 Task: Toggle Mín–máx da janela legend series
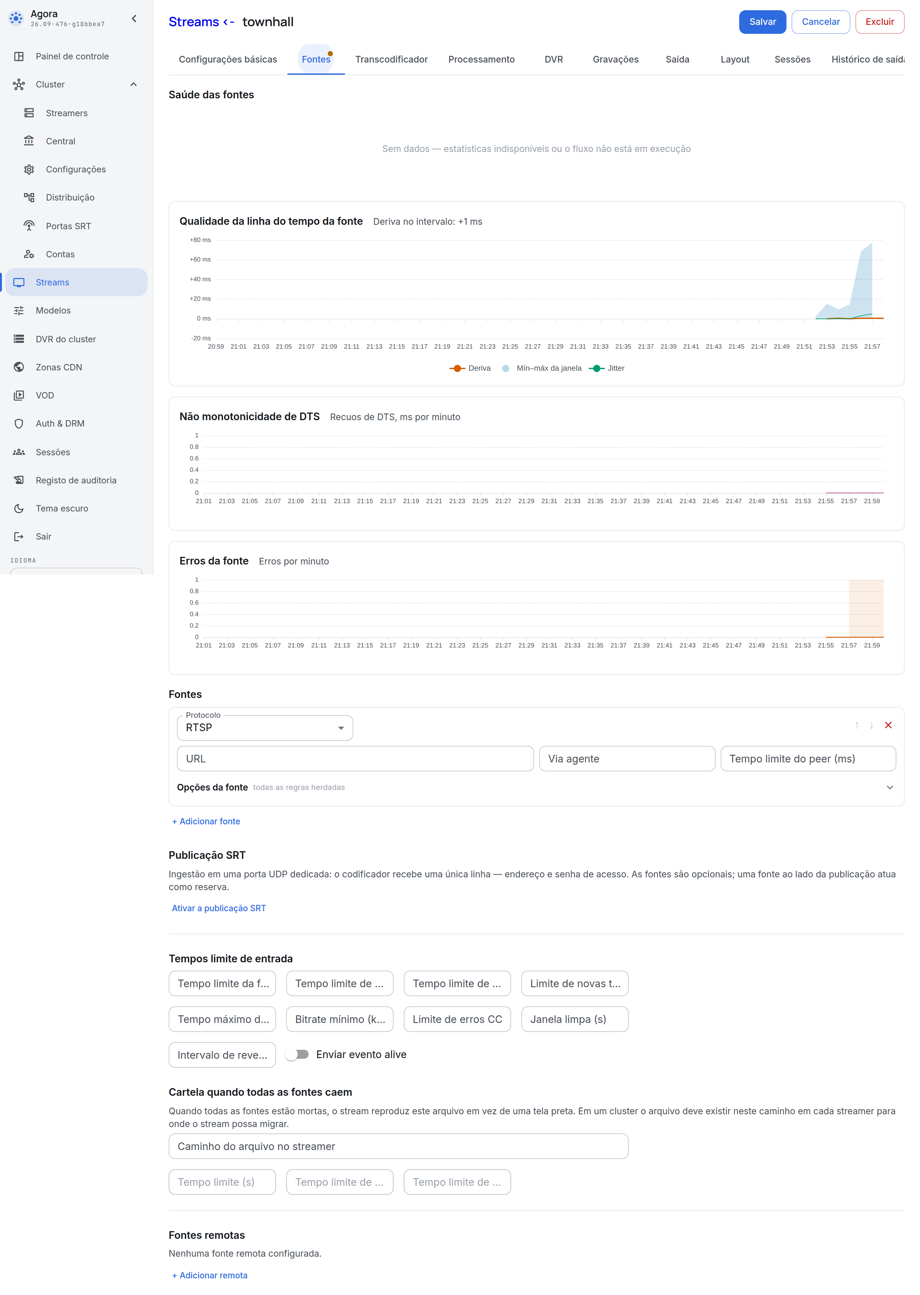click(542, 368)
